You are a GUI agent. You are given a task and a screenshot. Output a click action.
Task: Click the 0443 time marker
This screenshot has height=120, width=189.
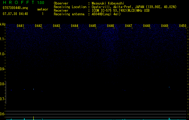(56, 26)
